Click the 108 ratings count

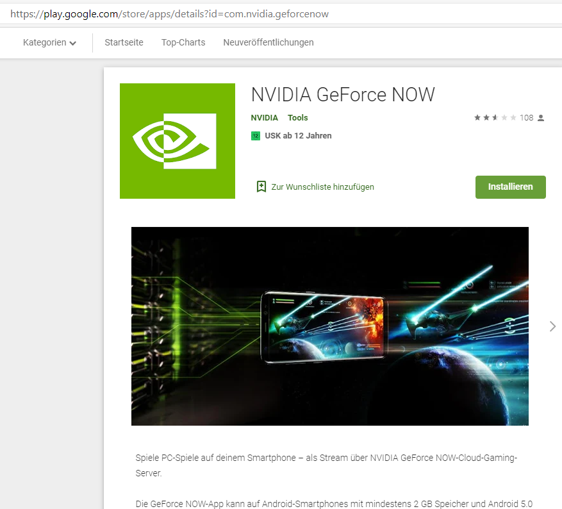click(x=527, y=117)
